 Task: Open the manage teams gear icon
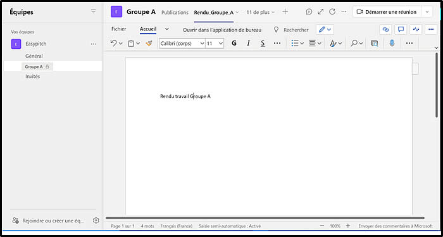tap(96, 221)
